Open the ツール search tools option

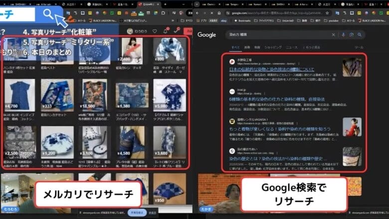[359, 47]
